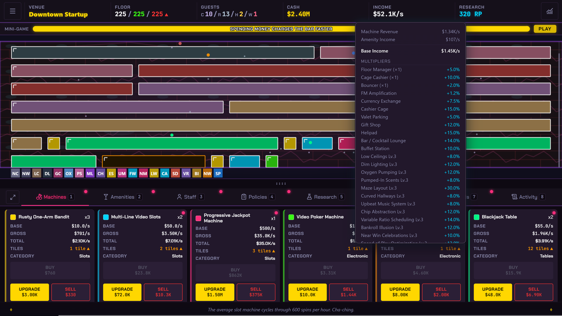The height and width of the screenshot is (316, 562).
Task: Click the cocktail glass Amenities icon
Action: [x=106, y=197]
